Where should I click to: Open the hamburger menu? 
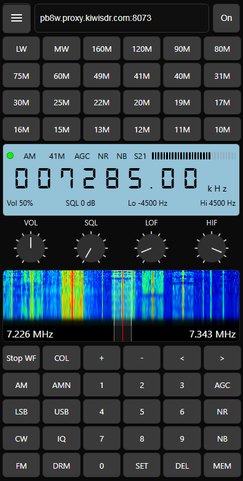[x=17, y=18]
